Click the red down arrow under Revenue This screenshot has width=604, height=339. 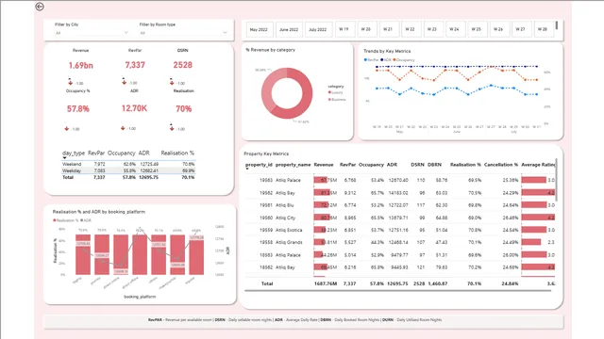pos(70,82)
